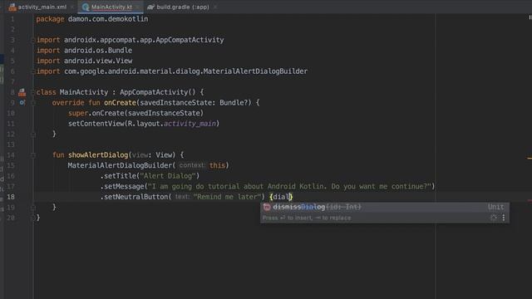532x299 pixels.
Task: Collapse the MainActivity class fold marker
Action: point(33,92)
